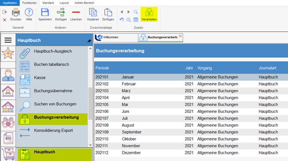Click the Drucken printer icon

click(15, 12)
